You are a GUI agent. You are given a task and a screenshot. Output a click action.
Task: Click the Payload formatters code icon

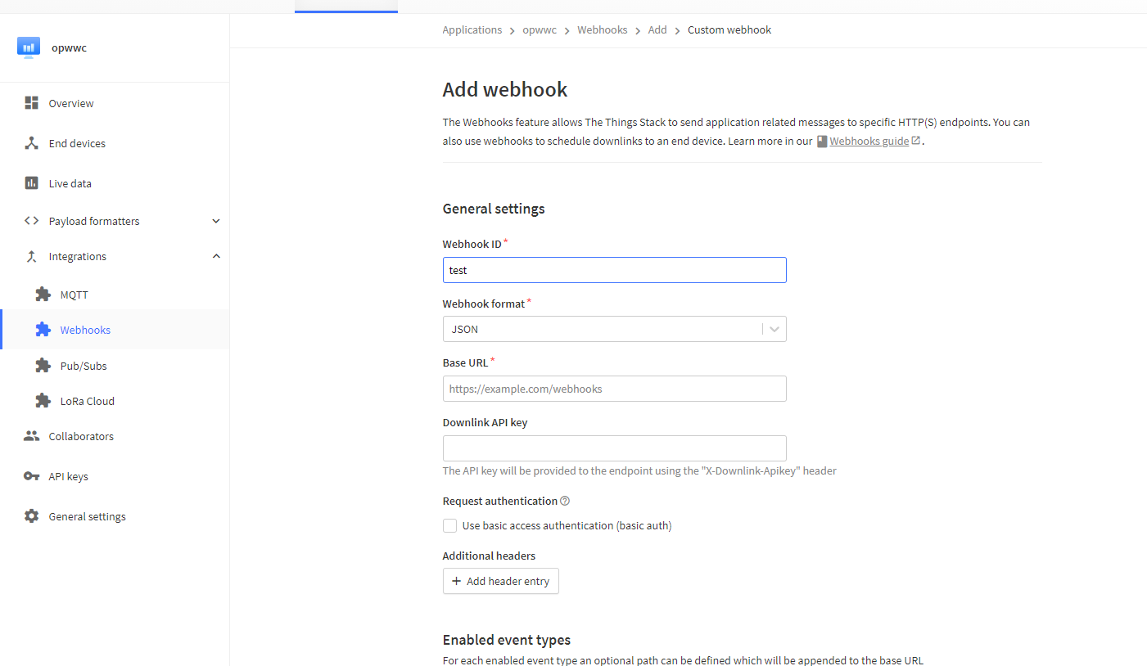point(32,221)
